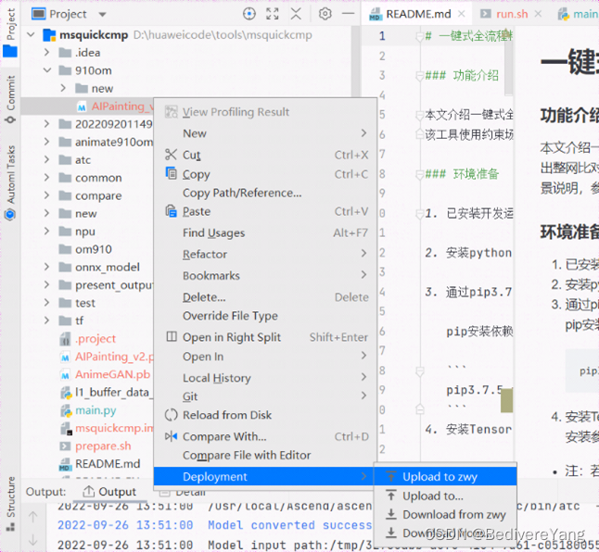This screenshot has height=552, width=599.
Task: Click fold marker beside line 1 heading
Action: pos(420,36)
